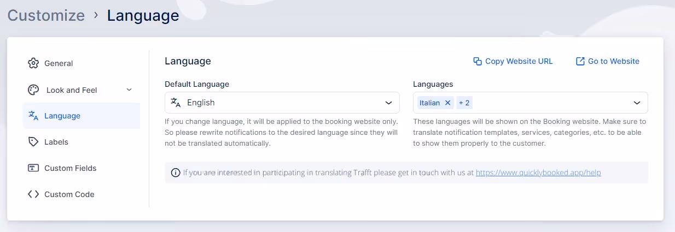Click the Language section heading

tap(188, 61)
